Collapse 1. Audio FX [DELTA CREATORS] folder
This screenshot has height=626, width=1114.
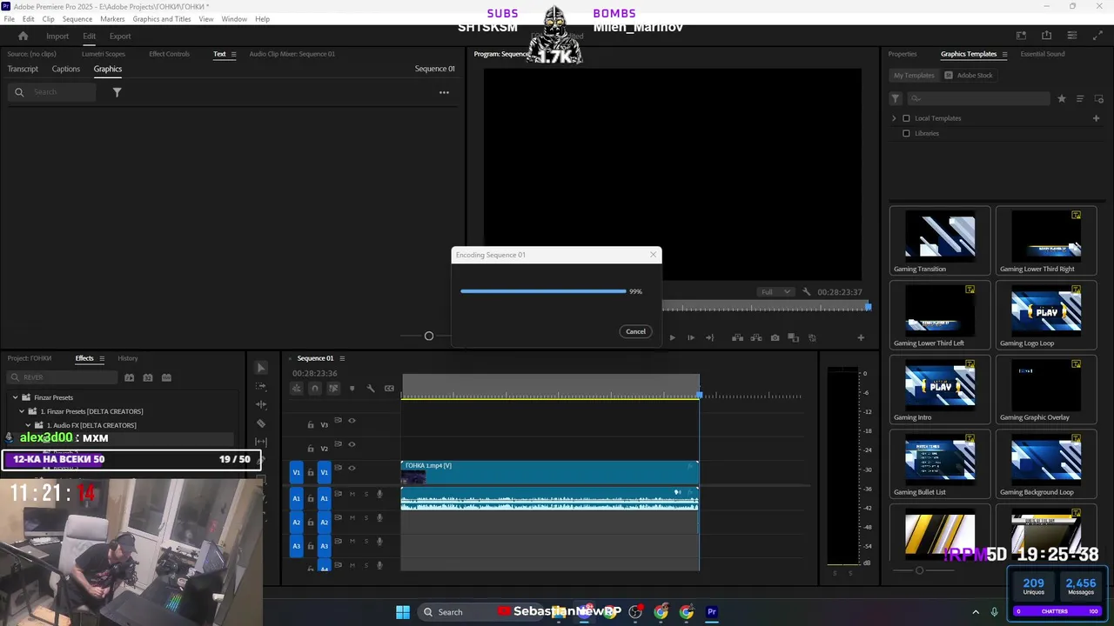[x=29, y=425]
